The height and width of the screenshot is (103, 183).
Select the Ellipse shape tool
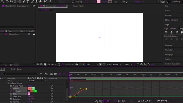(20, 1)
